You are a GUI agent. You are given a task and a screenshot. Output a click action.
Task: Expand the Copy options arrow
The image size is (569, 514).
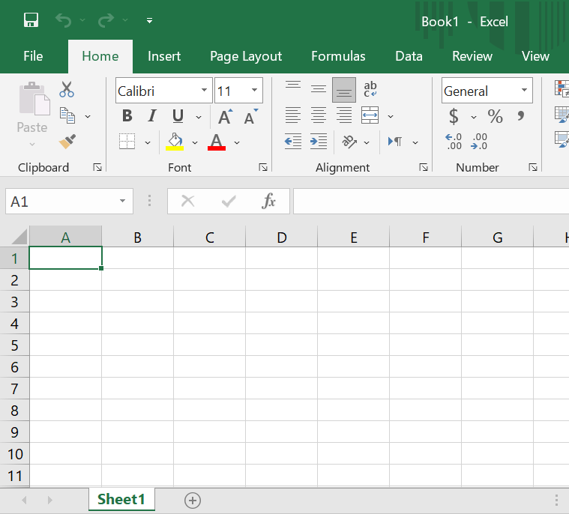88,116
